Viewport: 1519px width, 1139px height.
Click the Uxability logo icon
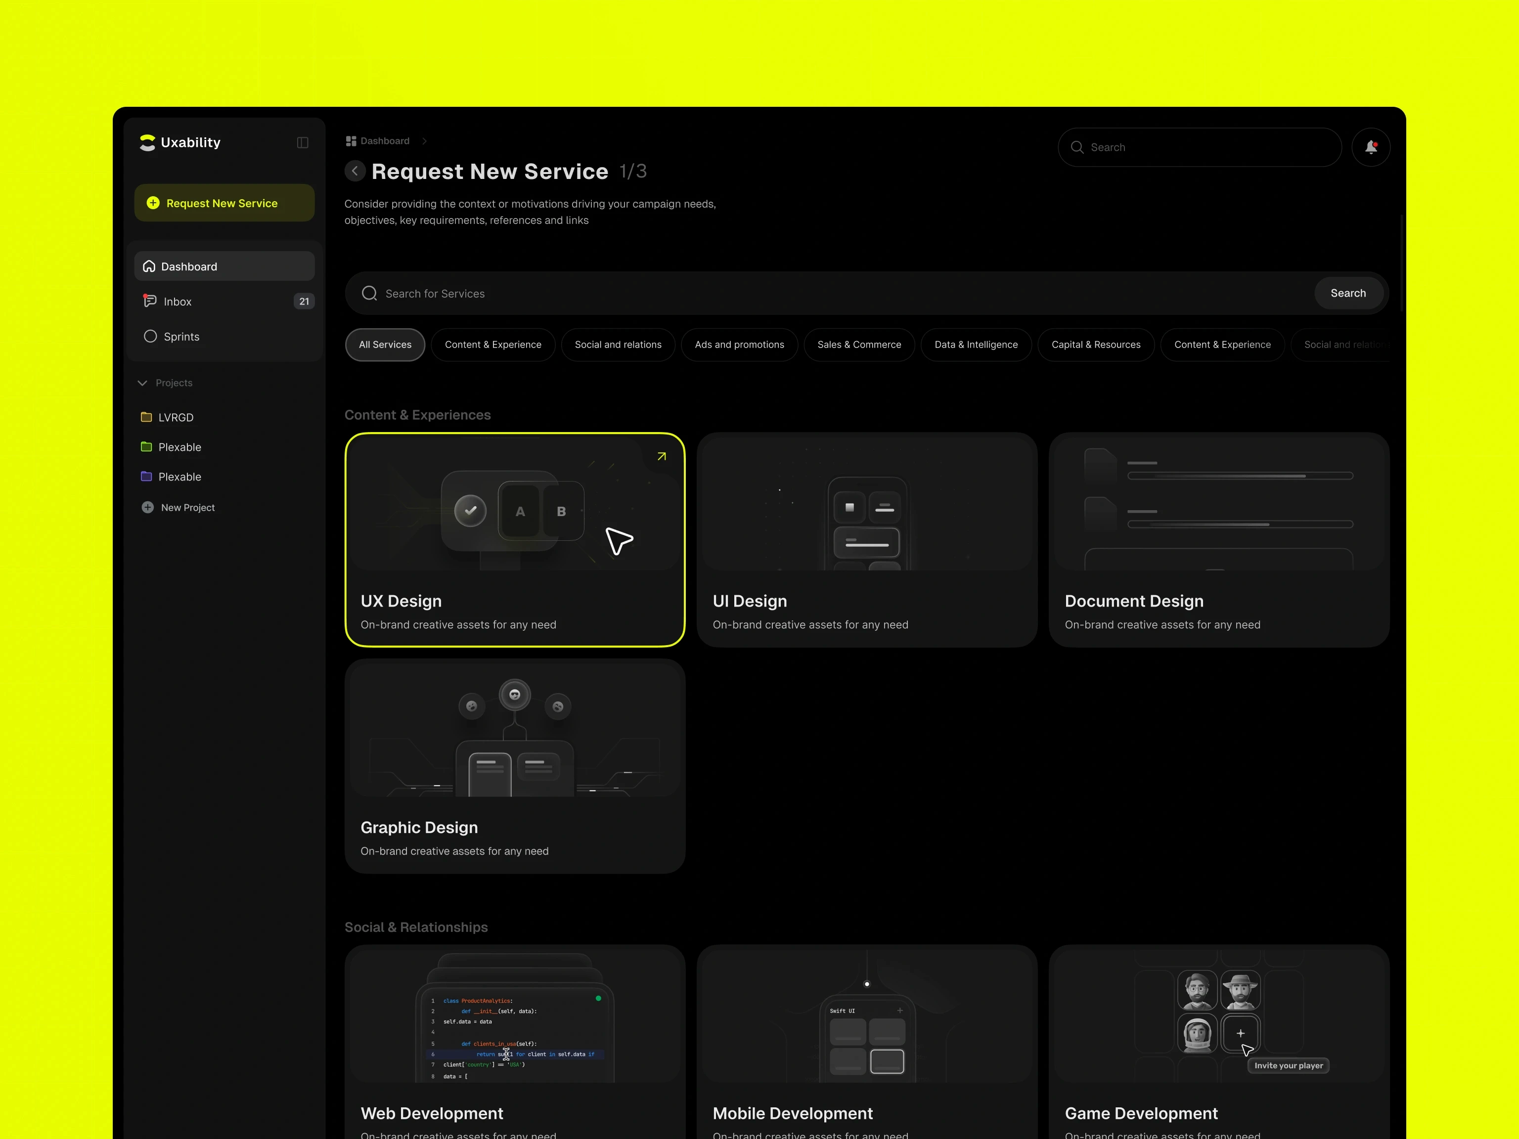tap(147, 142)
